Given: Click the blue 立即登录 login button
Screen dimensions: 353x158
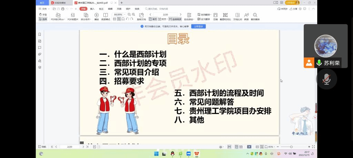Looking at the screenshot, I should [198, 26].
